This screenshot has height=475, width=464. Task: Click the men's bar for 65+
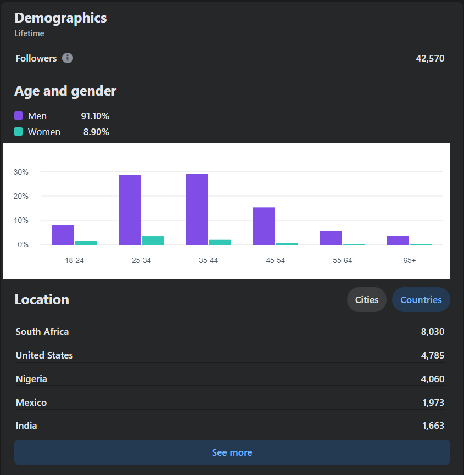pos(398,240)
